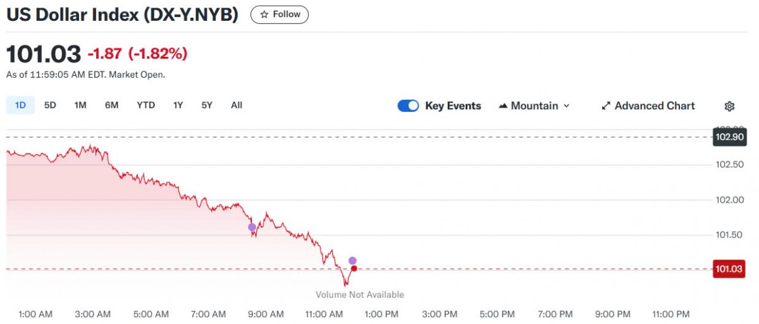The height and width of the screenshot is (324, 759).
Task: Show the All time range
Action: pos(237,105)
